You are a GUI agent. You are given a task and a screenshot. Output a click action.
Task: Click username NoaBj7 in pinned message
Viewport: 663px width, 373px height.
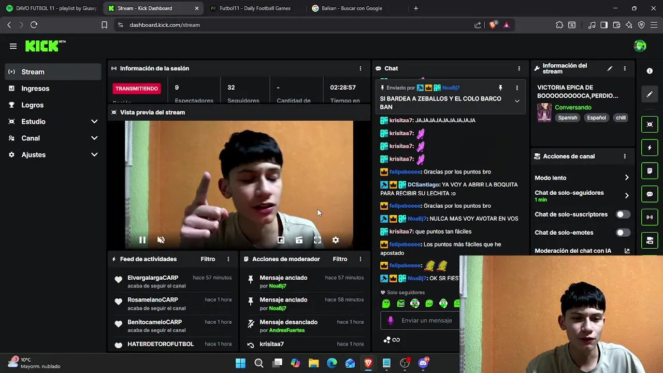451,88
